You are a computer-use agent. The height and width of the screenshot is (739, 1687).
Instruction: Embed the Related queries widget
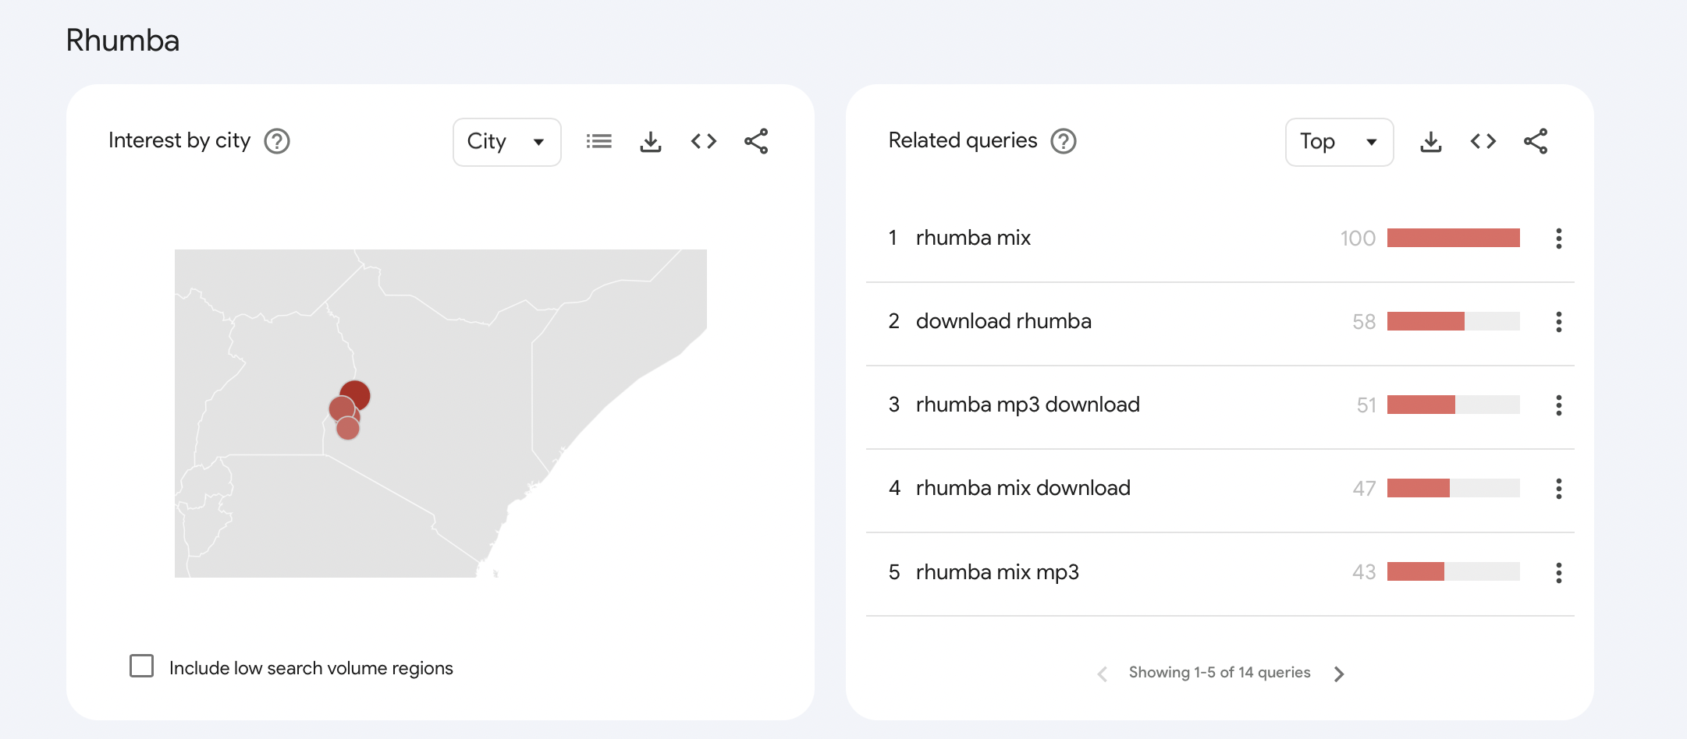(1483, 141)
